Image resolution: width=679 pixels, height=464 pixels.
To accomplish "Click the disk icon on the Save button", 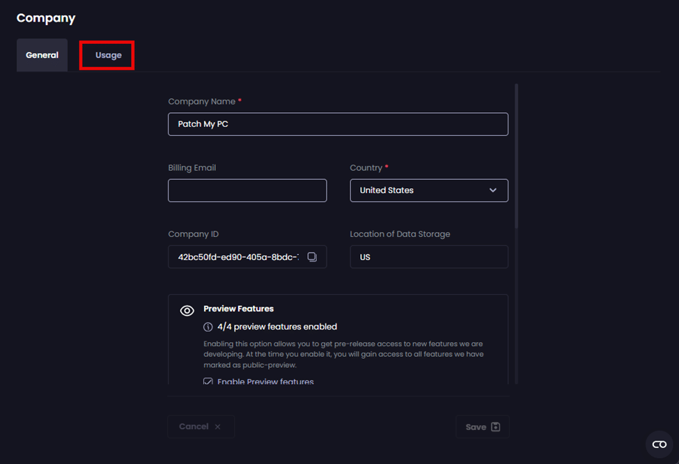I will 496,427.
